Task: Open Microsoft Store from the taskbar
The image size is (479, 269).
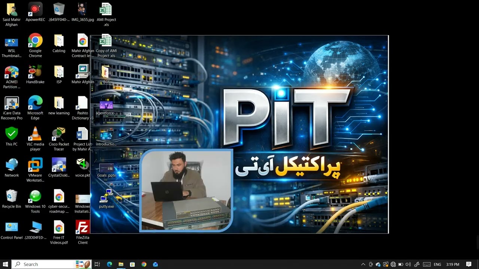Action: [132, 264]
